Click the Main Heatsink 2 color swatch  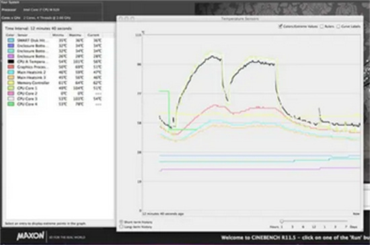click(x=11, y=72)
